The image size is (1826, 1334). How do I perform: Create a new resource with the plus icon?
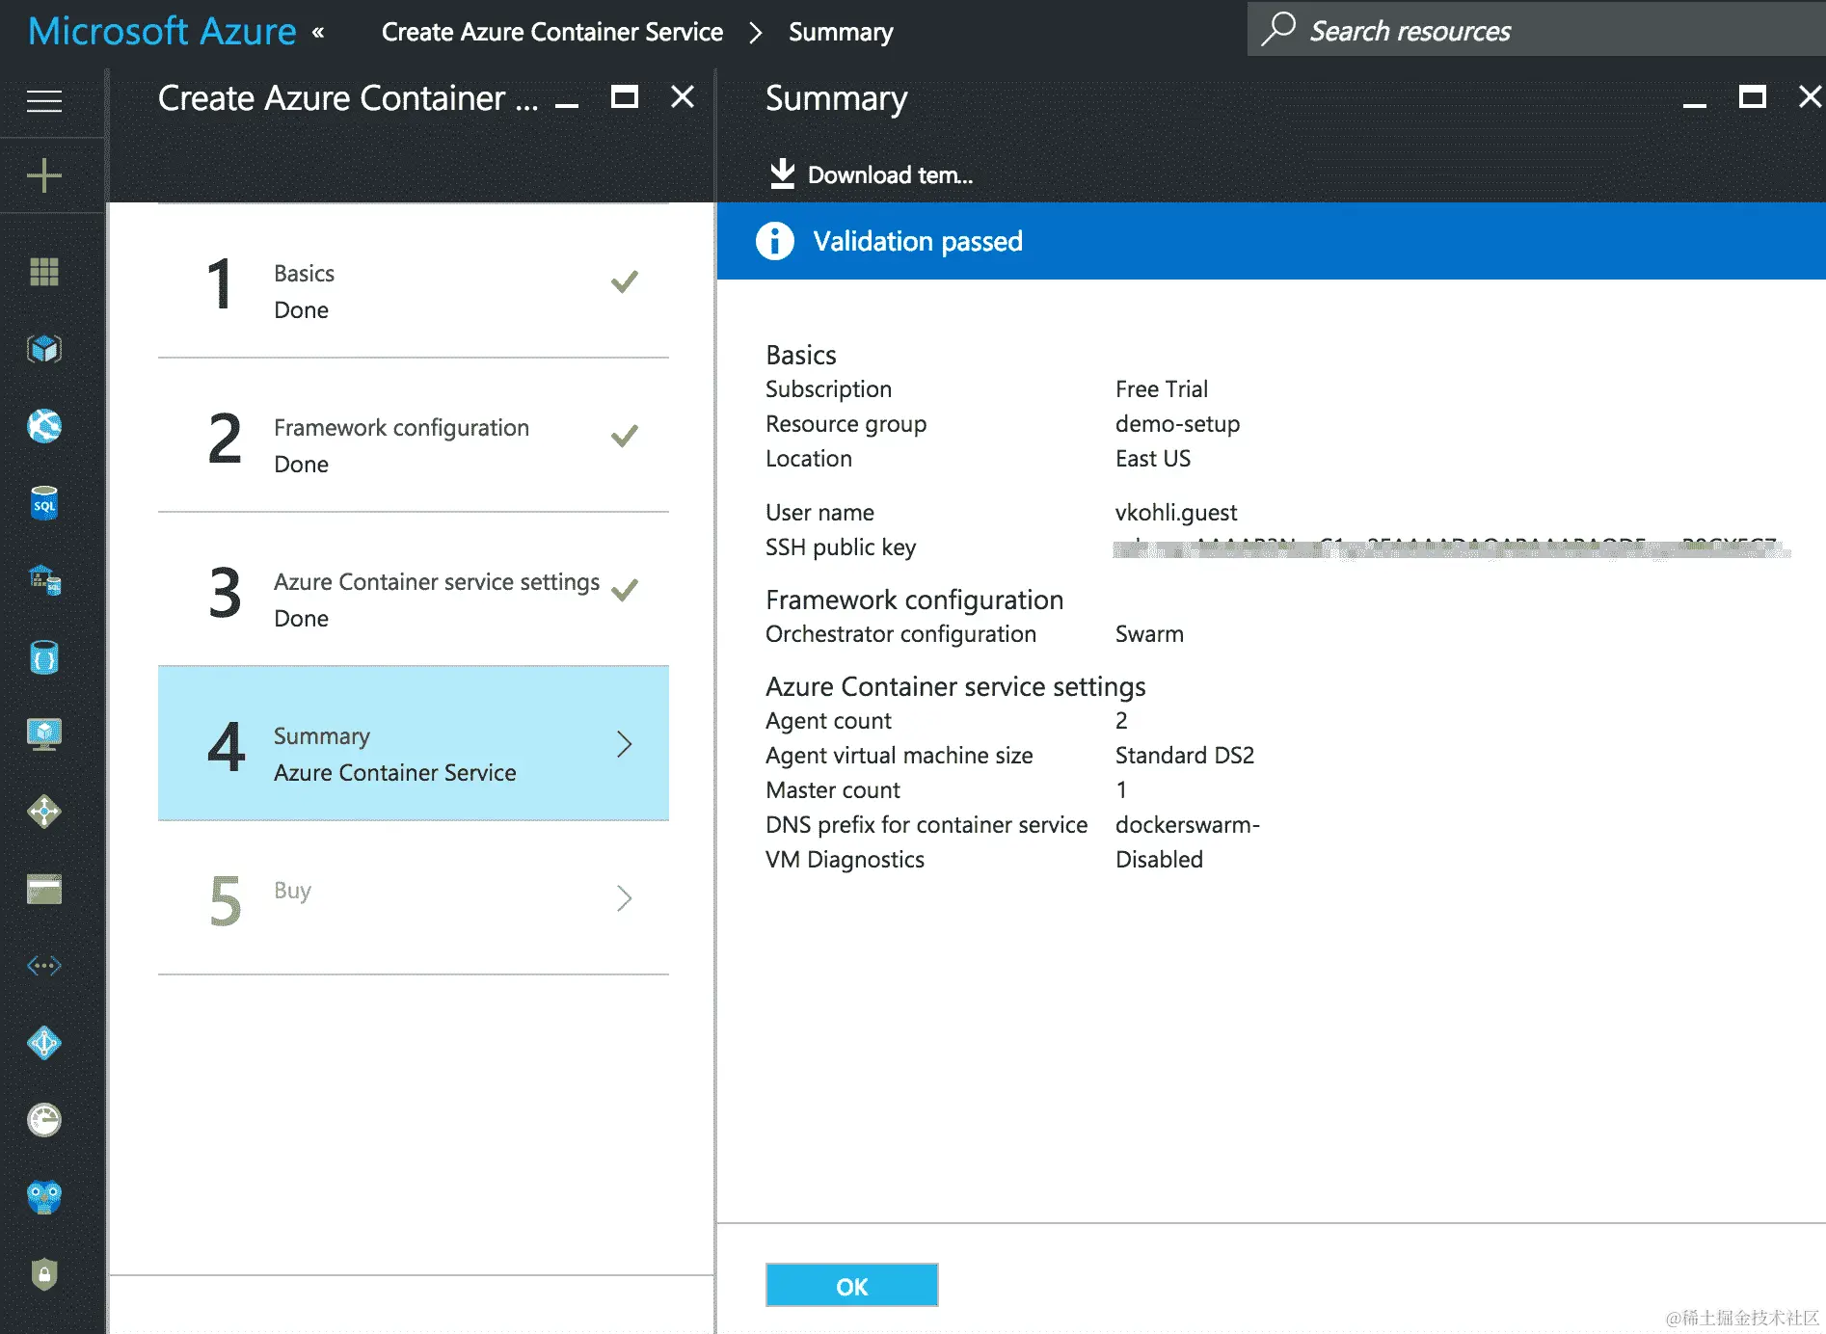(x=42, y=175)
